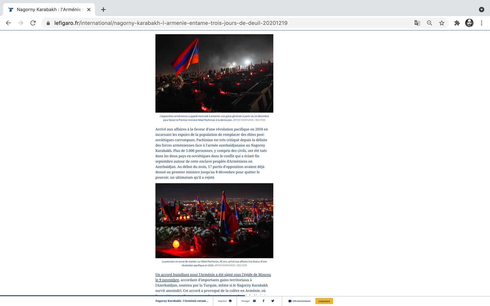Open Chrome's three-dot menu

[482, 23]
